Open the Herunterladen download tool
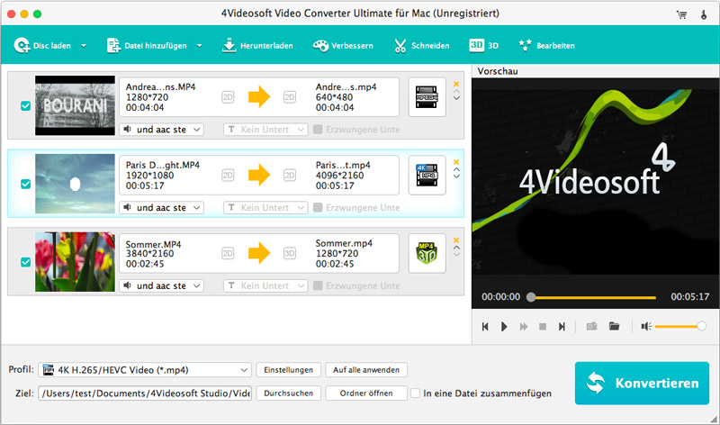 [258, 45]
